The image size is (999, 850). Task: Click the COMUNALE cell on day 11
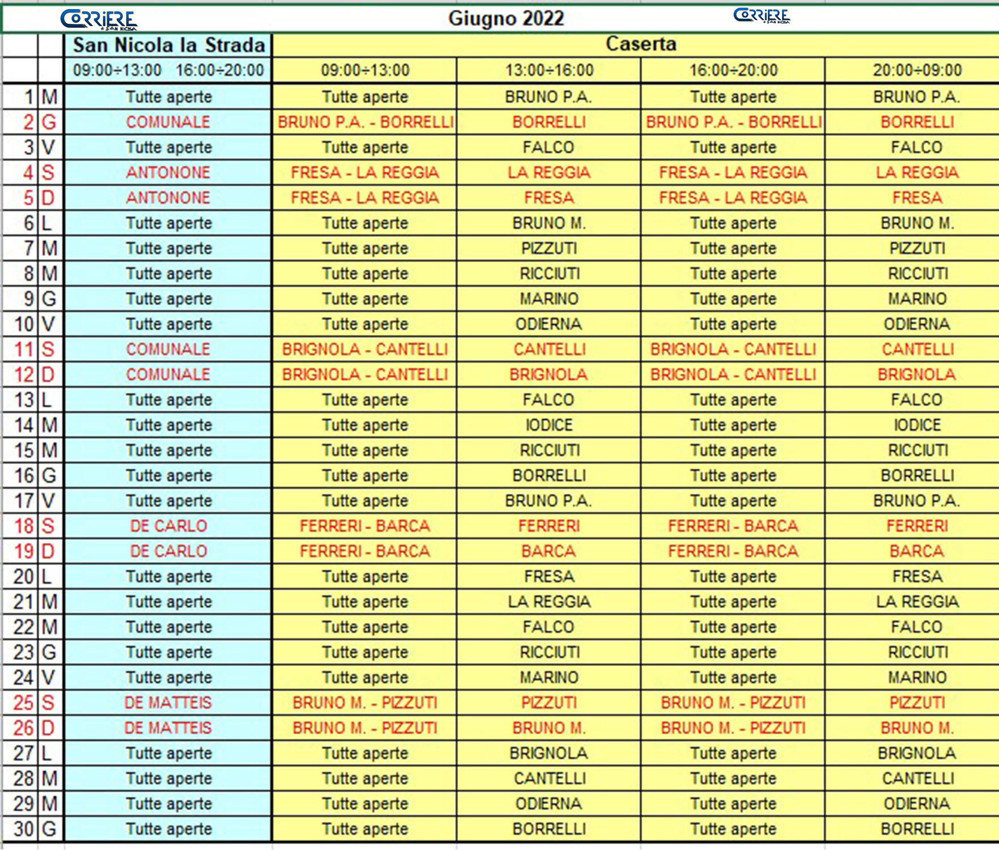pos(168,349)
